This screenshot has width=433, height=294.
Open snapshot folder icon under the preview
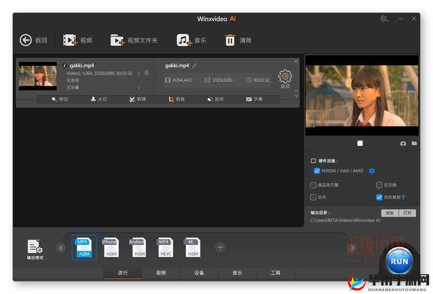(414, 143)
